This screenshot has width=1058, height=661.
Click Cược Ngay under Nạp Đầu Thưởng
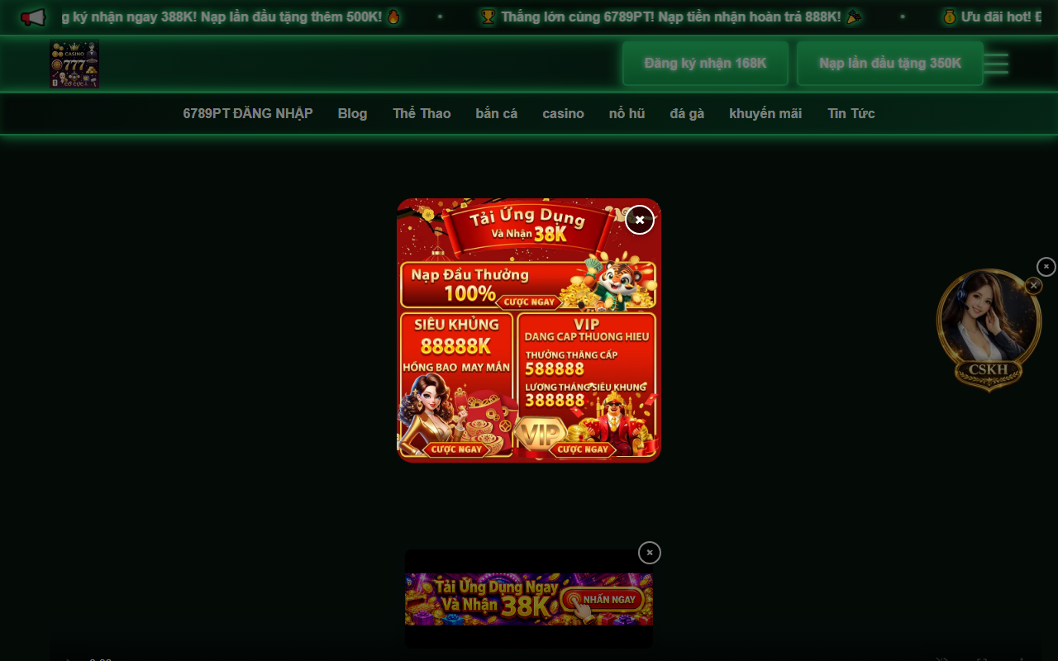tap(530, 302)
